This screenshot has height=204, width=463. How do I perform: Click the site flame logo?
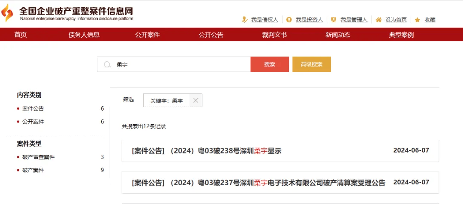8,13
